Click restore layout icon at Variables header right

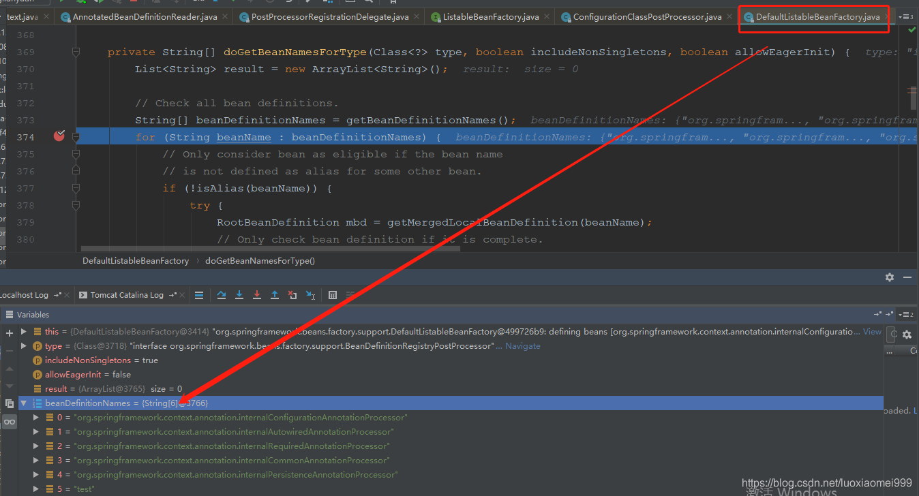[x=877, y=315]
